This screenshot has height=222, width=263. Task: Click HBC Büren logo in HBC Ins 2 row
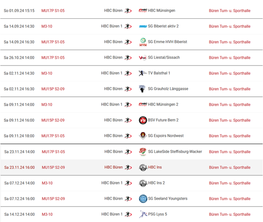(x=128, y=183)
